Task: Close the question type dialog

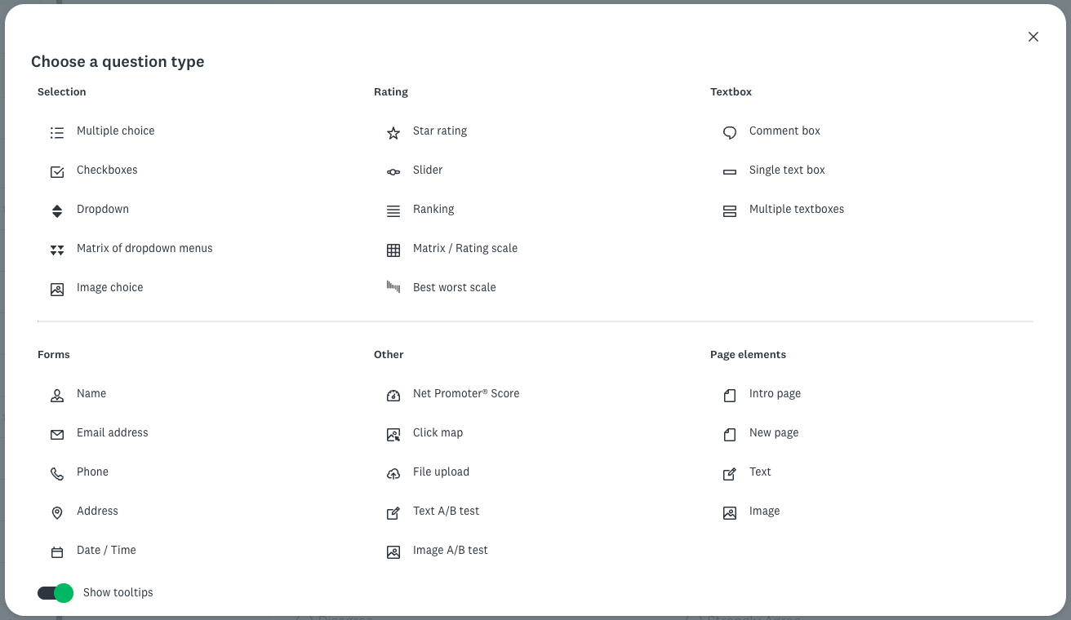Action: [1033, 37]
